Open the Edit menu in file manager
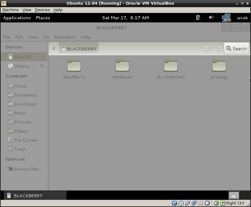Screen dimensions: 251x207 [x=19, y=37]
